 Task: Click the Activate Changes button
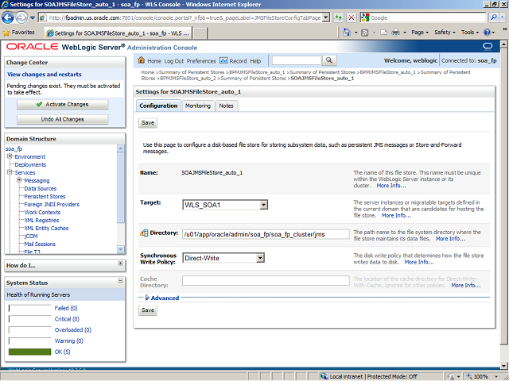(62, 104)
